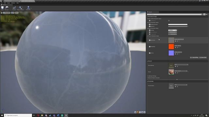Viewport: 209px width, 117px height.
Task: Browse to Phys Material asset
Action: pos(177,66)
